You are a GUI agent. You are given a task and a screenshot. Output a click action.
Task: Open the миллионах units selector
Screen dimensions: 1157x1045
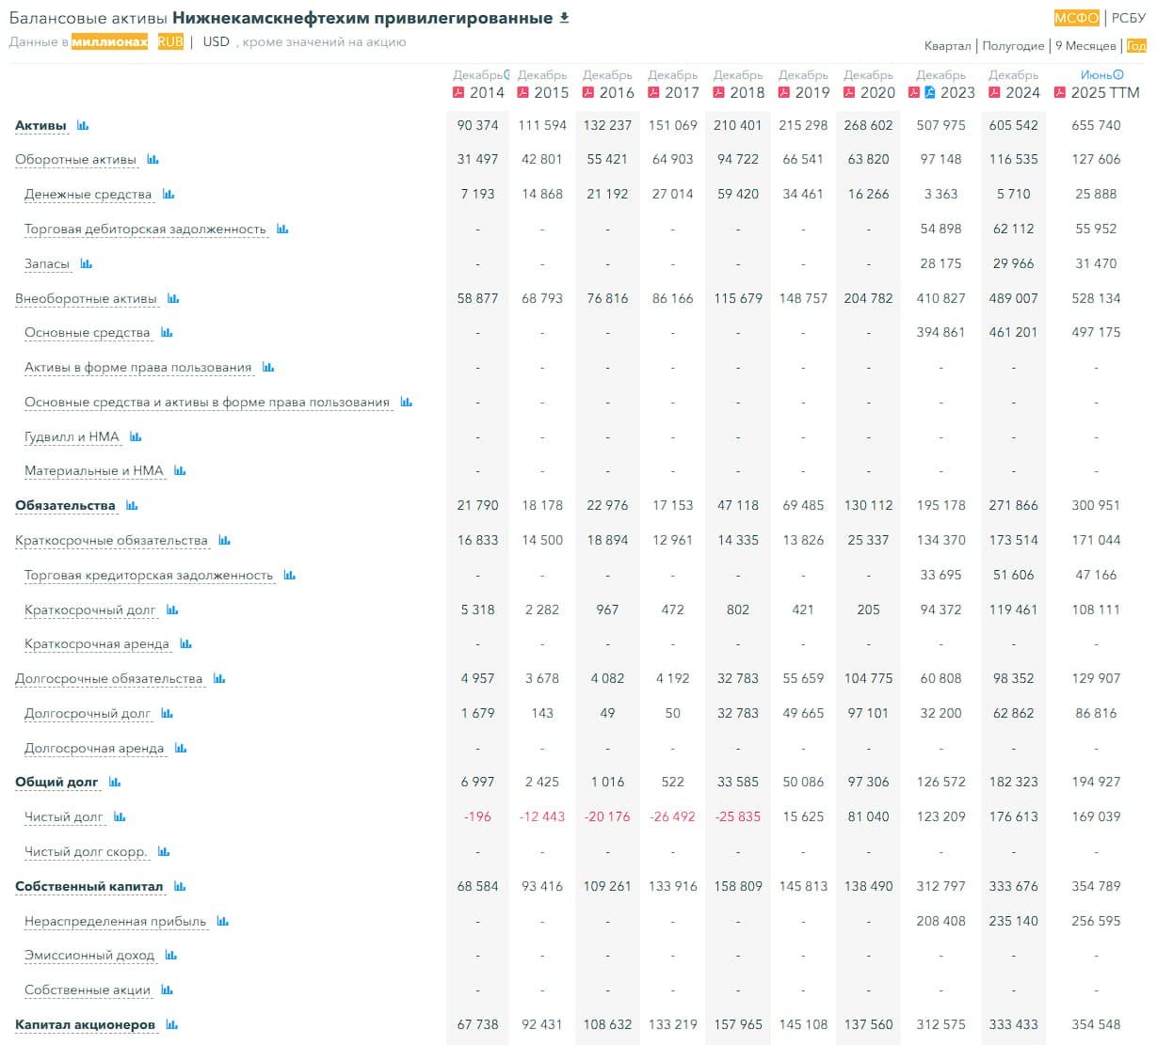pos(109,41)
